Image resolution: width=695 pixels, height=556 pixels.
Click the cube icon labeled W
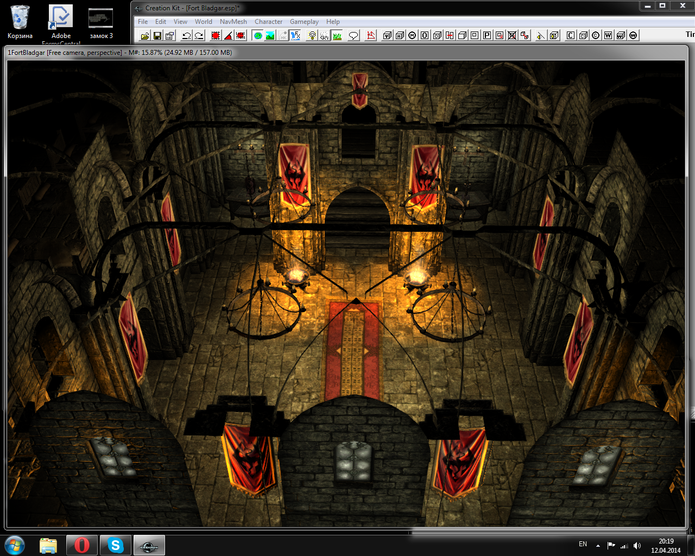(620, 35)
